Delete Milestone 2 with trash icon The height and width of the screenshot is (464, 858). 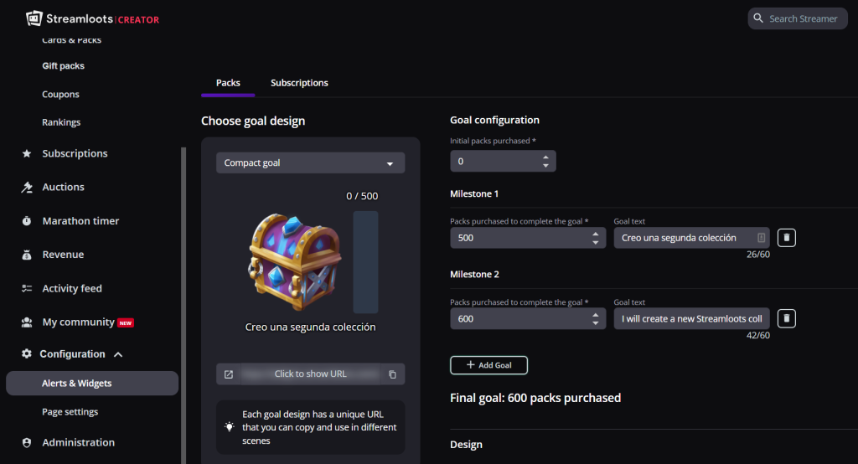786,318
